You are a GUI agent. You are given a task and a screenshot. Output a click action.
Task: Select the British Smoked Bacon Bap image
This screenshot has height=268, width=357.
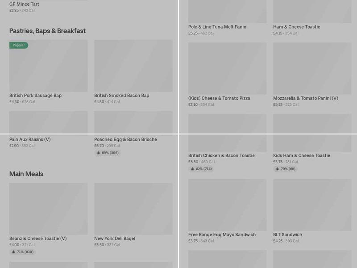click(x=133, y=66)
